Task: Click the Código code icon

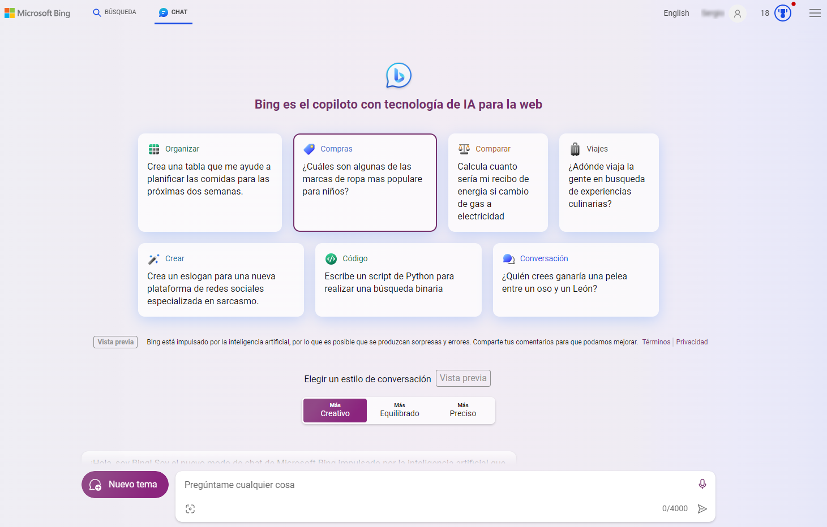Action: pyautogui.click(x=331, y=258)
